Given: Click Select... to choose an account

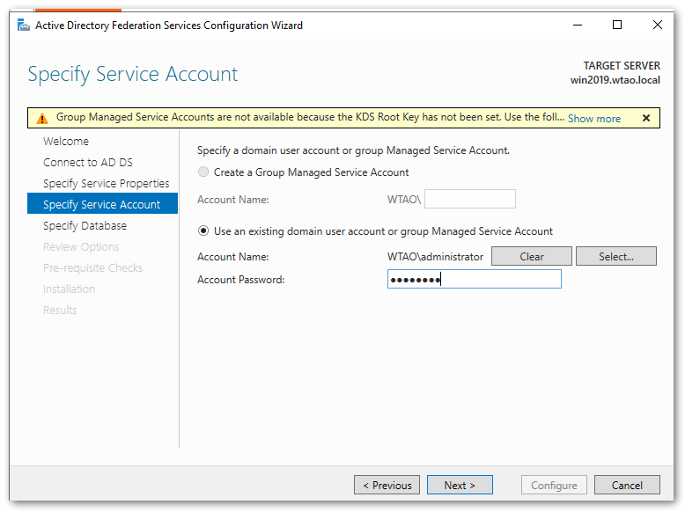Looking at the screenshot, I should [615, 257].
